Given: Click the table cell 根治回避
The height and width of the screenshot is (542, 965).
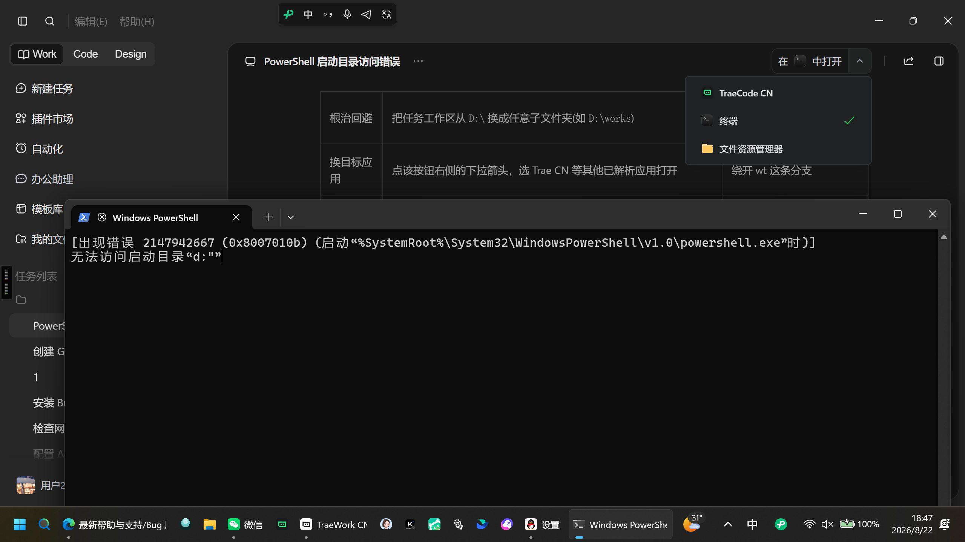Looking at the screenshot, I should pos(351,118).
